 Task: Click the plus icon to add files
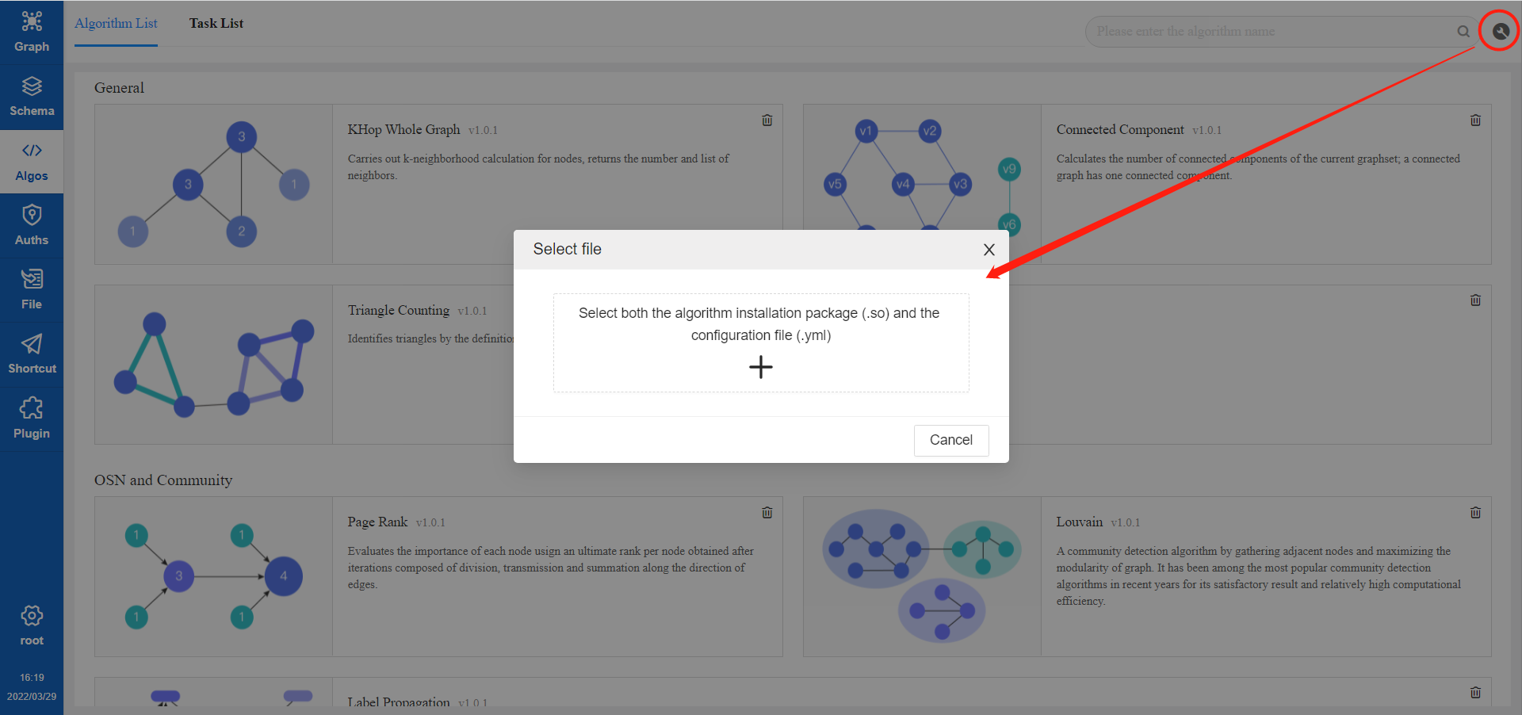(761, 367)
